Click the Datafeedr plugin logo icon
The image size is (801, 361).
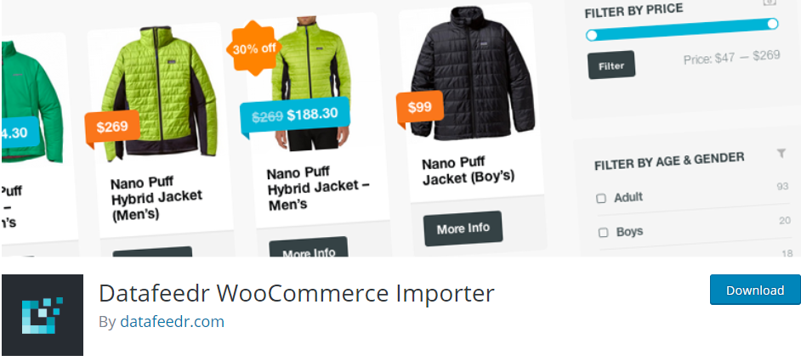pyautogui.click(x=43, y=315)
